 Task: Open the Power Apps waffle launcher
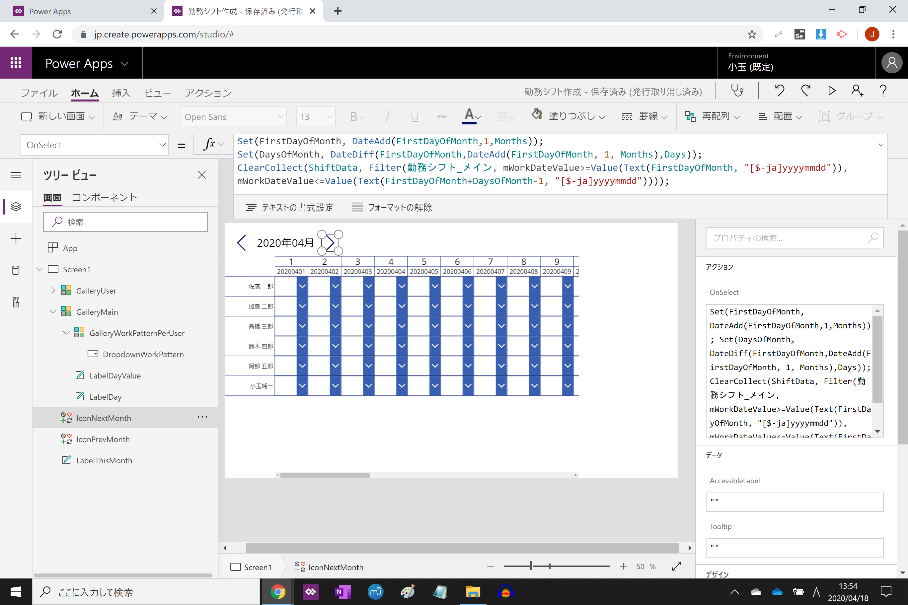coord(16,63)
